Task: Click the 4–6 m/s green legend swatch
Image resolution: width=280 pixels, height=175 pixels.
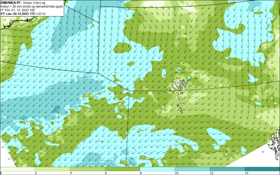Action: coord(87,169)
